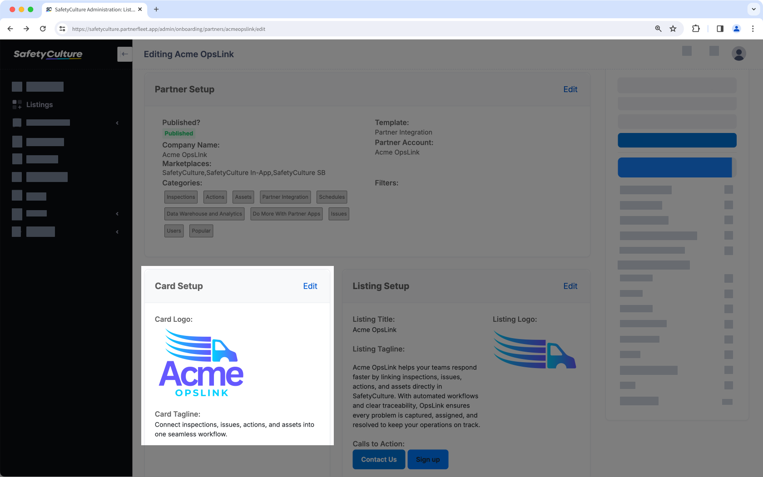Edit the Partner Setup section
This screenshot has height=477, width=763.
coord(570,89)
